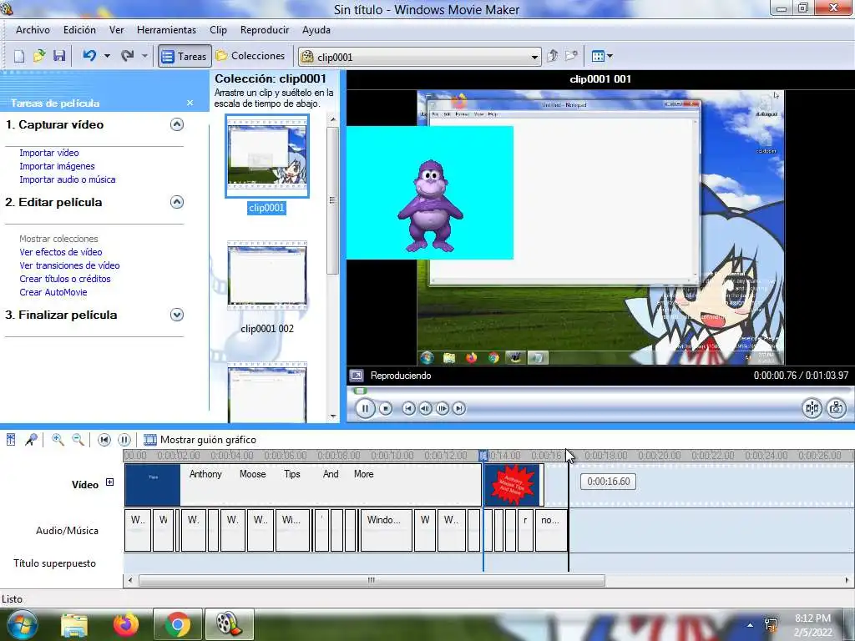Toggle the Tareas pane button
The width and height of the screenshot is (855, 641).
pyautogui.click(x=185, y=56)
